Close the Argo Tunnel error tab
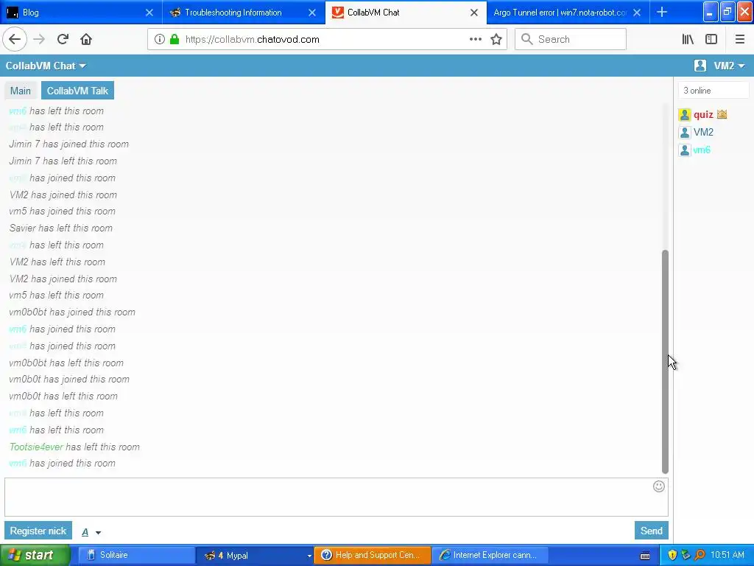 [637, 13]
